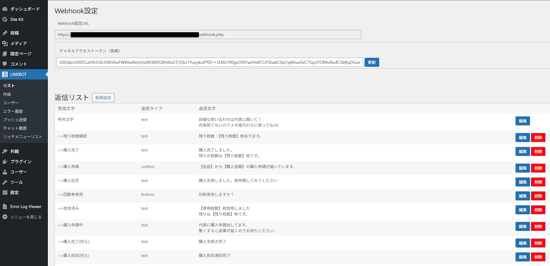Click the Error Log Viewer document icon

[5, 207]
